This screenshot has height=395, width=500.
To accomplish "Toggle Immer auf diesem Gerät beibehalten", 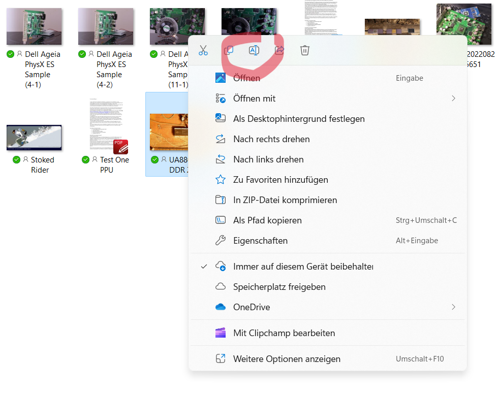I will [328, 267].
